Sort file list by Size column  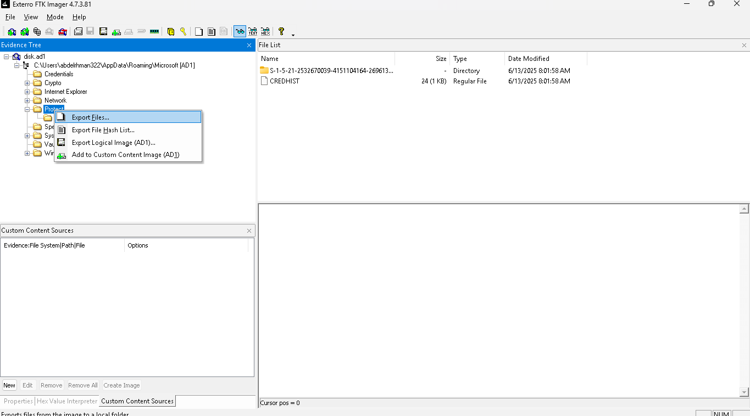[422, 59]
